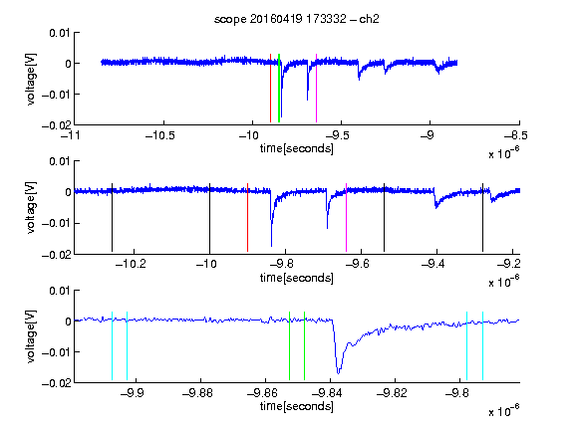Image resolution: width=574 pixels, height=430 pixels.
Task: Click the magenta marker in top plot
Action: pyautogui.click(x=316, y=89)
